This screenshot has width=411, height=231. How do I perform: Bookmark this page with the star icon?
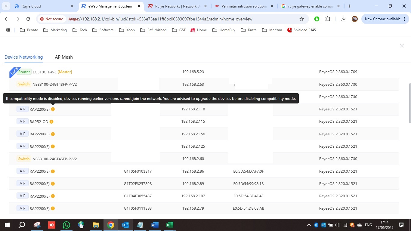302,19
